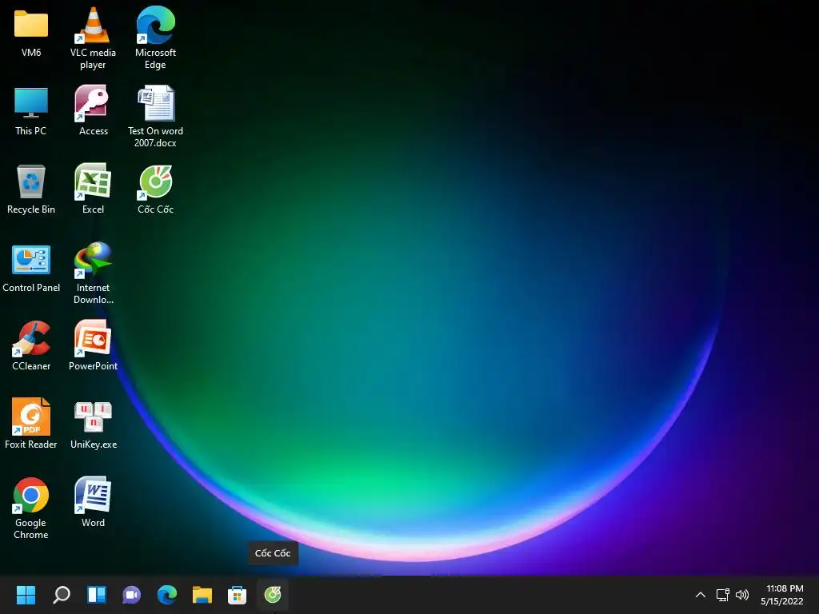Open Widgets from the taskbar
This screenshot has height=614, width=819.
coord(97,595)
